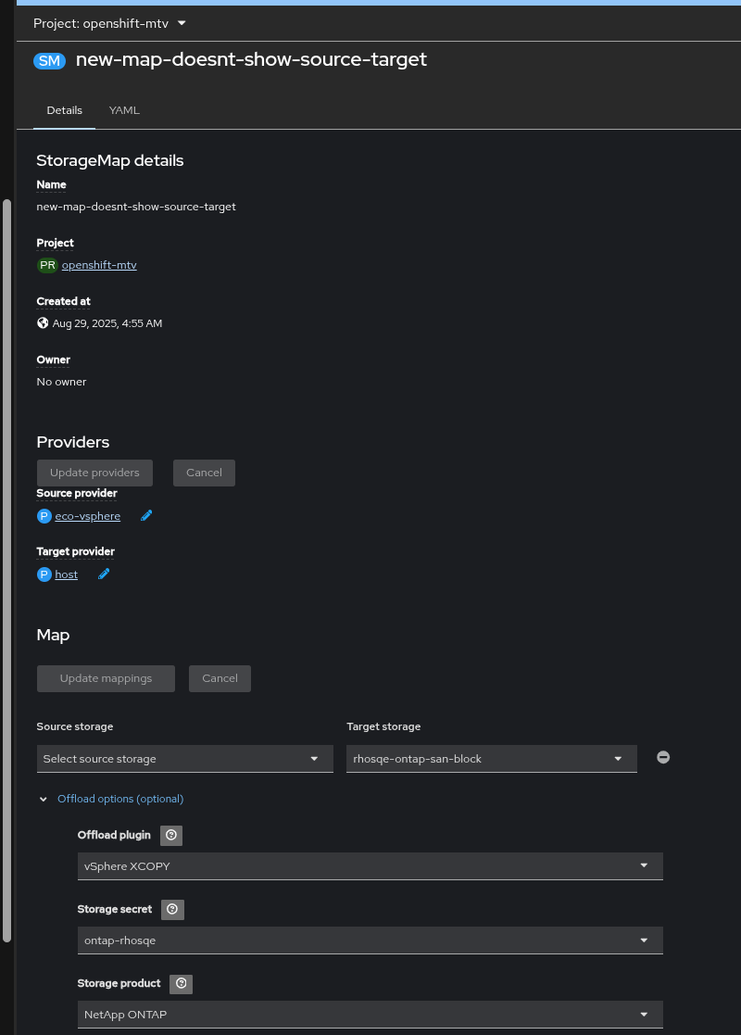Open the Select source storage dropdown
The width and height of the screenshot is (741, 1035).
(184, 759)
